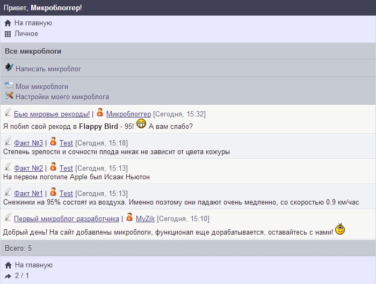Open the post "Первый микроблог разработчика"
The height and width of the screenshot is (284, 376).
click(67, 219)
